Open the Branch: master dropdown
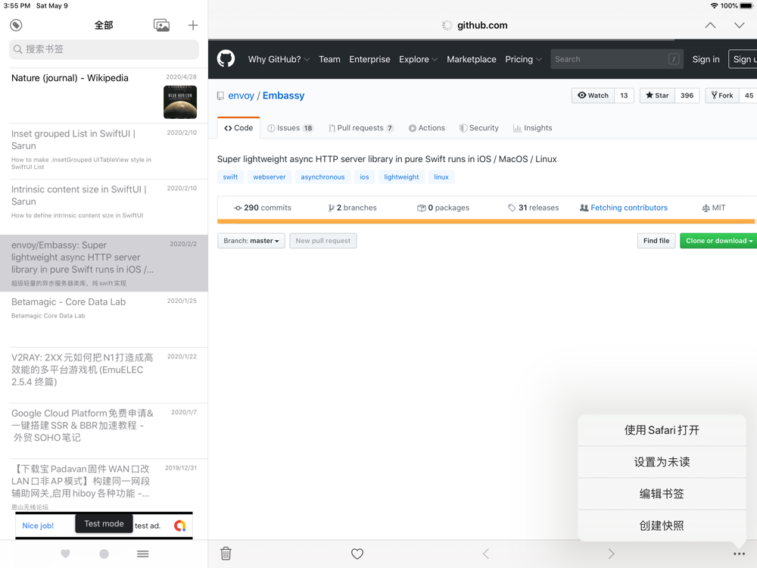Image resolution: width=757 pixels, height=568 pixels. [x=251, y=241]
